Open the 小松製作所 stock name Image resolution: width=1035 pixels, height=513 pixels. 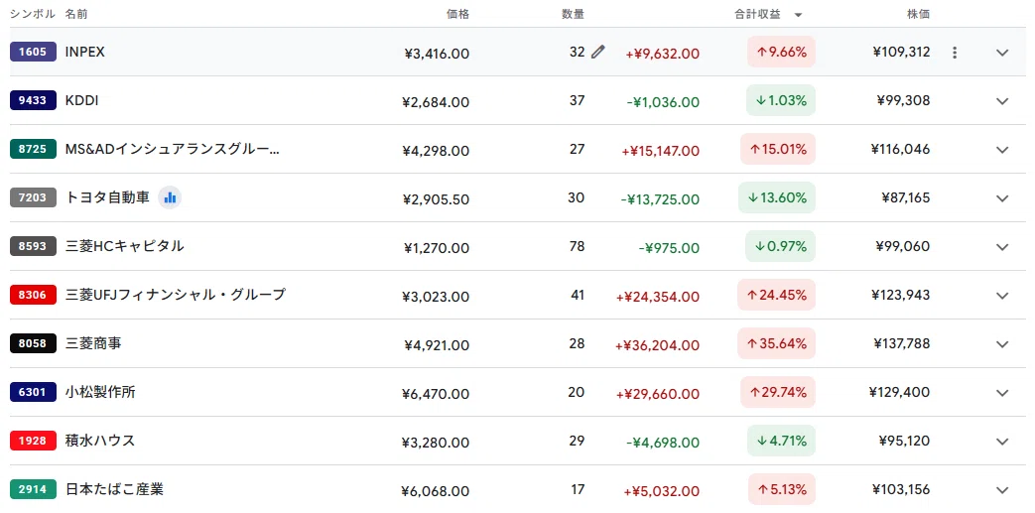point(100,392)
